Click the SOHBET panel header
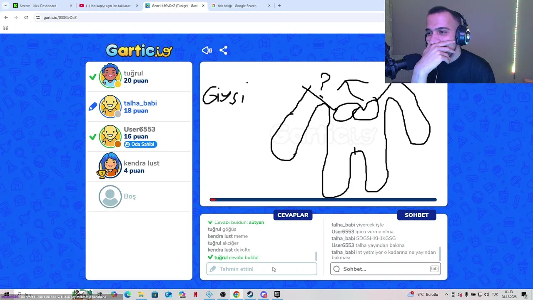The image size is (533, 300). (416, 215)
